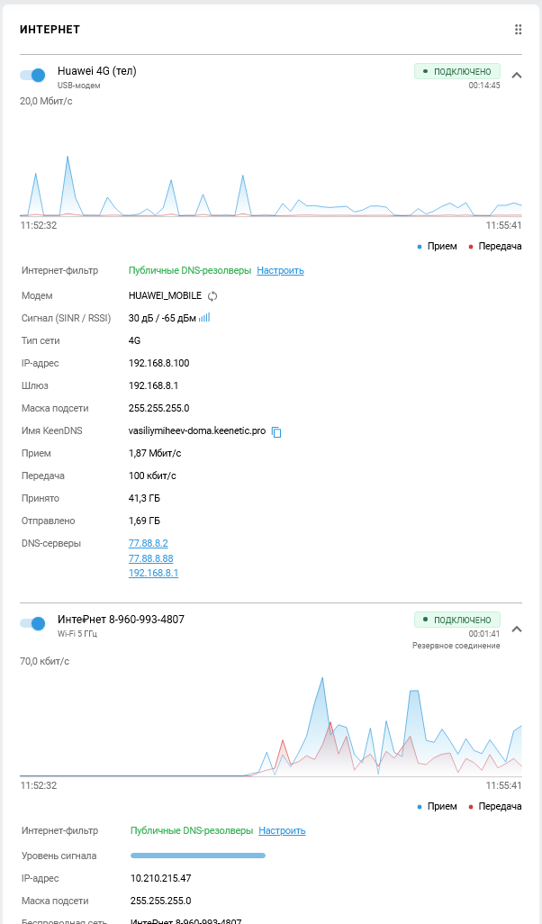Viewport: 542px width, 924px height.
Task: Collapse the ИнтеРнет 8-960-993-4807 section
Action: click(x=517, y=629)
